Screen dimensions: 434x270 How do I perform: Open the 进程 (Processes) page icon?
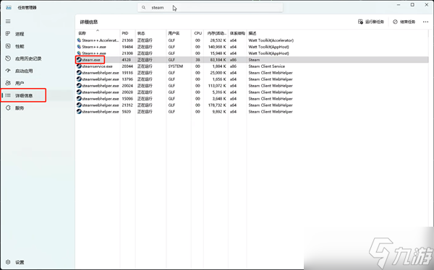click(x=8, y=34)
